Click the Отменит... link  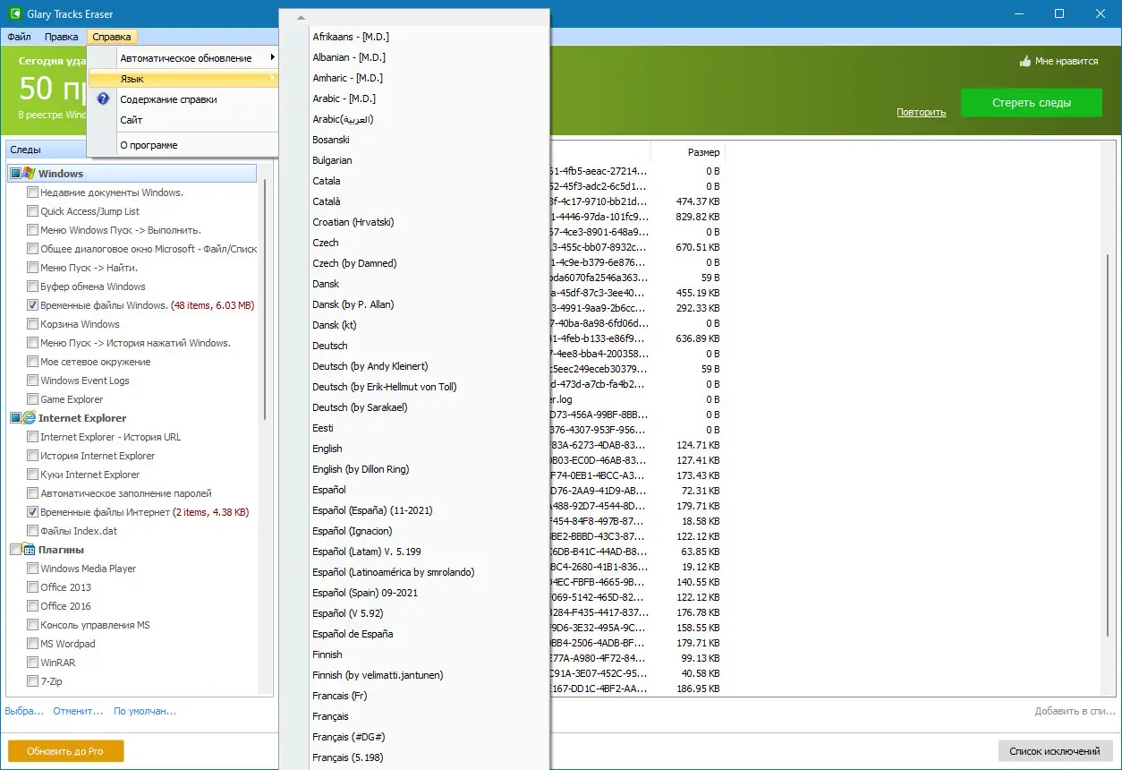[x=78, y=711]
